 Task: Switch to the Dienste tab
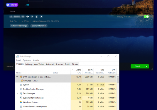75,64
